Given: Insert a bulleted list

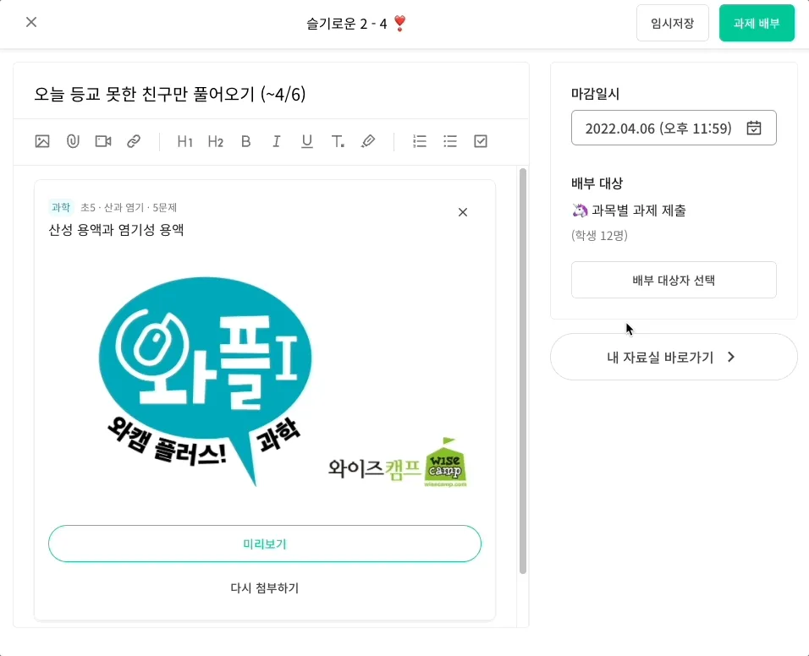Looking at the screenshot, I should (450, 141).
